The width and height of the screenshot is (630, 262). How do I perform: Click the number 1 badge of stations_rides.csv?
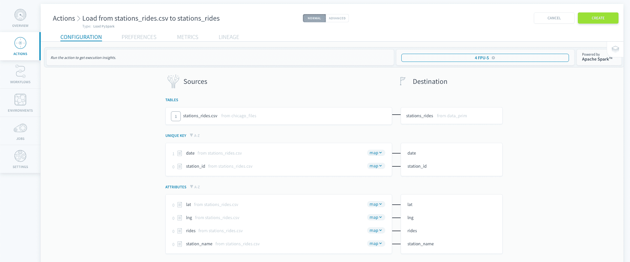coord(176,116)
